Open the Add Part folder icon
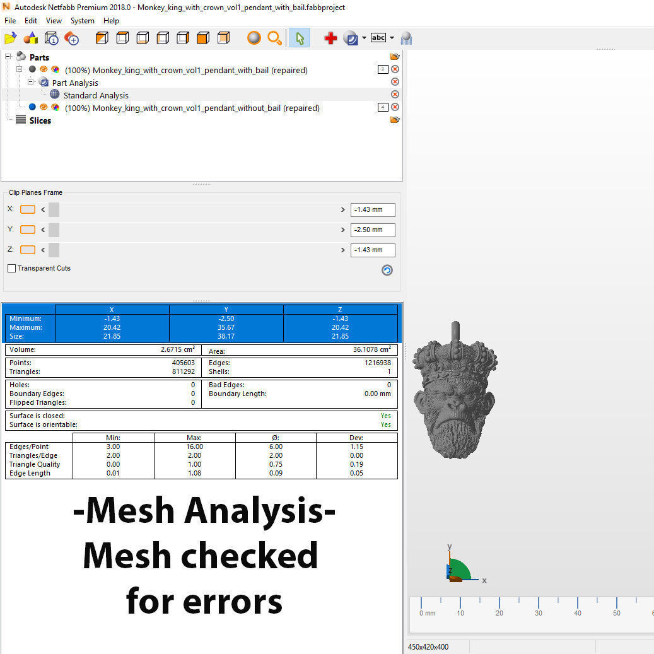Screen dimensions: 654x654 tap(11, 38)
